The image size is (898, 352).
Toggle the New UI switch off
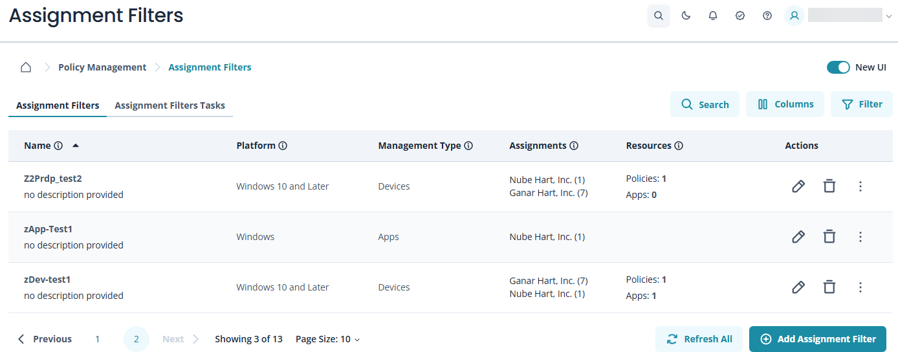pyautogui.click(x=838, y=67)
